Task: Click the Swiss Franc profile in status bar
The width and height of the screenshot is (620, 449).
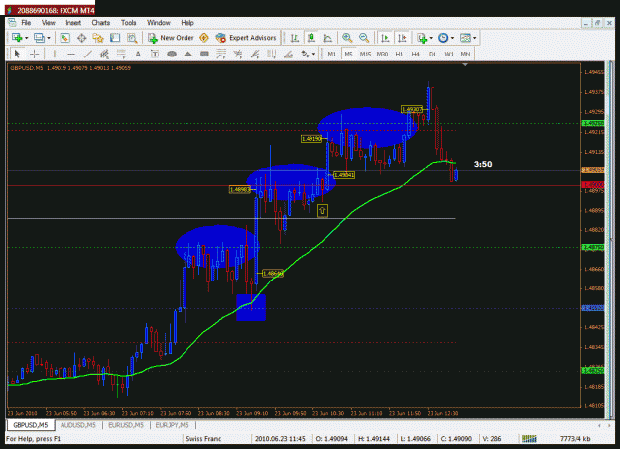Action: coord(203,439)
